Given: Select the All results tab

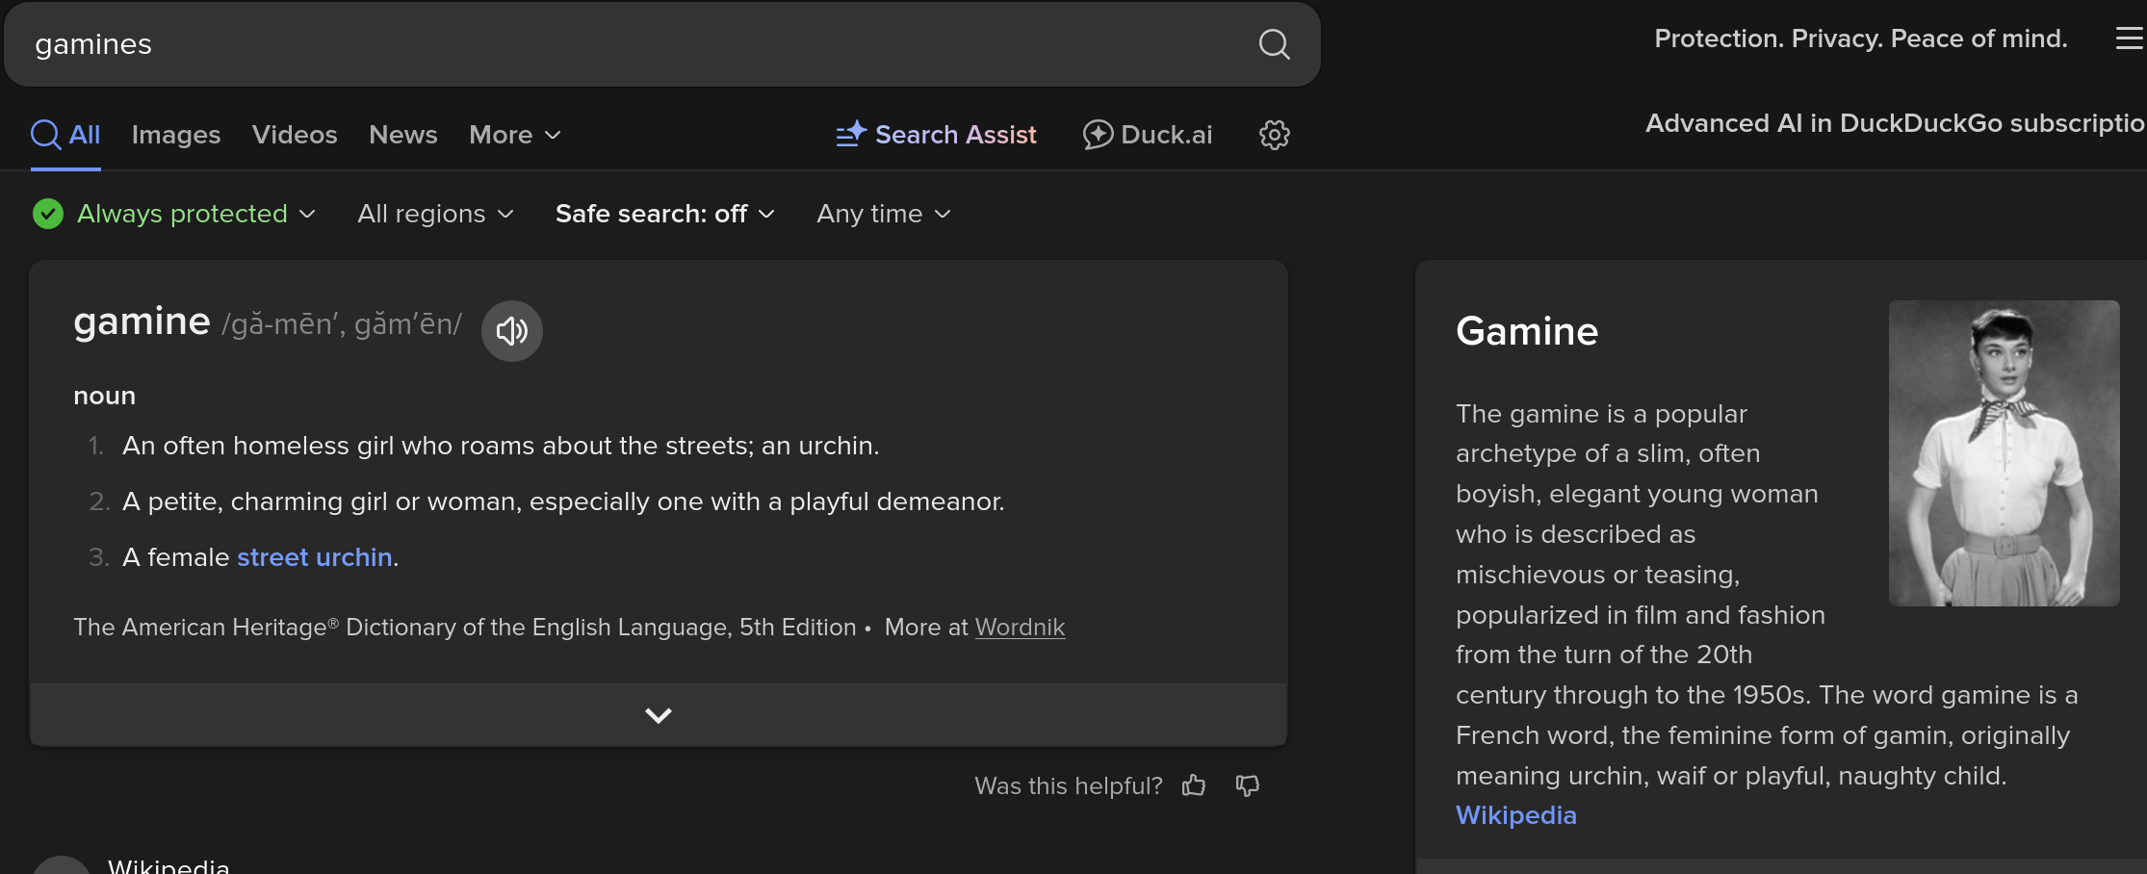Looking at the screenshot, I should [65, 135].
